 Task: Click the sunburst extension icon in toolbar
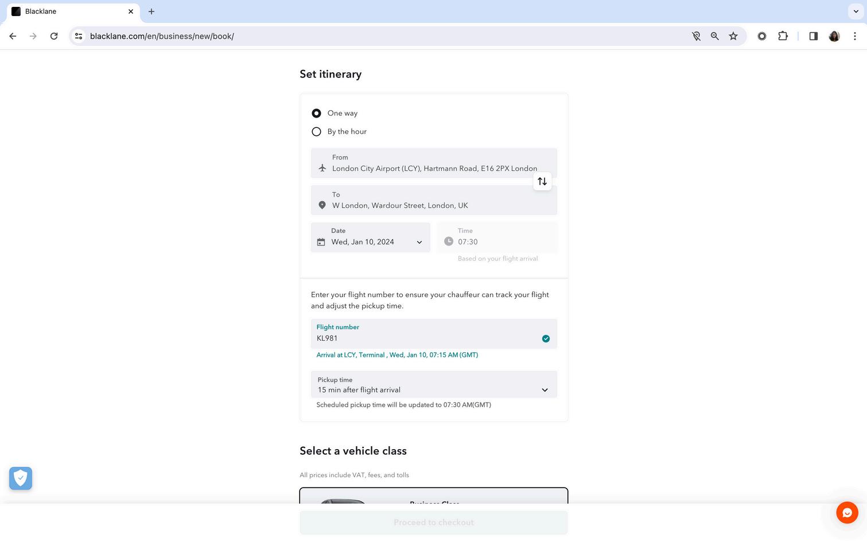(x=762, y=36)
